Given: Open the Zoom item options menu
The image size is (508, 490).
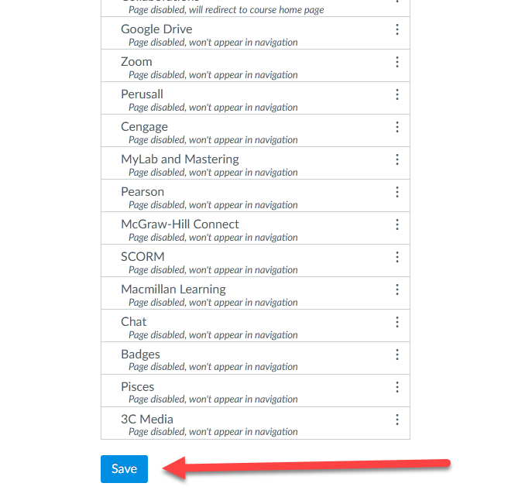Looking at the screenshot, I should (397, 62).
